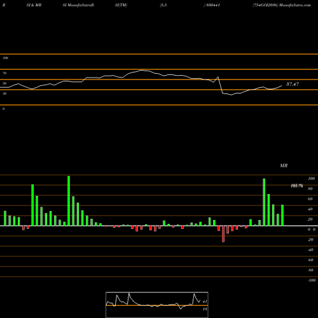Click the 'SI(TM)' header label

(121, 5)
